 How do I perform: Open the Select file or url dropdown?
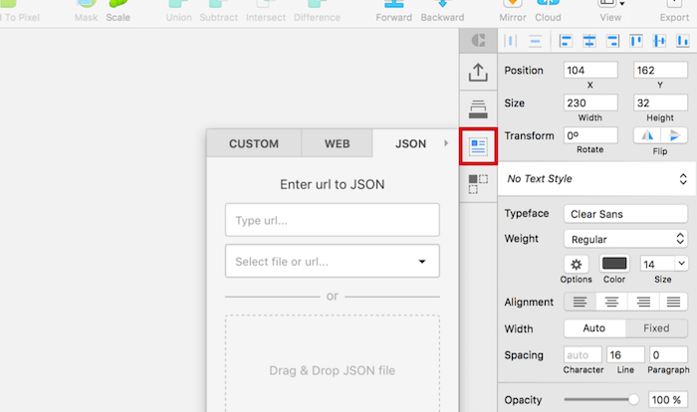coord(333,261)
